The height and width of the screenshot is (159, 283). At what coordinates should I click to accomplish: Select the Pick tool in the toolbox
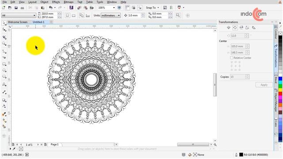click(x=4, y=23)
